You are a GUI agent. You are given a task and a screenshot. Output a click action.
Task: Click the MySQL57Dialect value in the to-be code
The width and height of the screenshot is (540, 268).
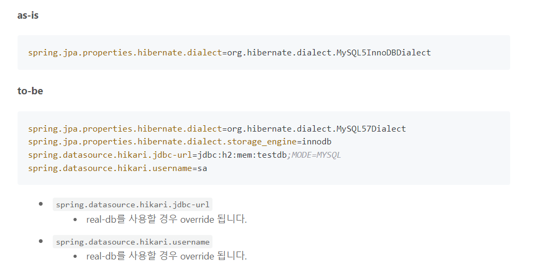[x=371, y=129]
